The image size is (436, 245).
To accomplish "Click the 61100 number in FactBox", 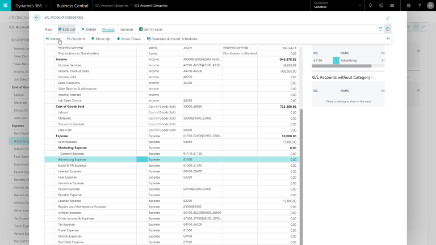I will (x=318, y=60).
